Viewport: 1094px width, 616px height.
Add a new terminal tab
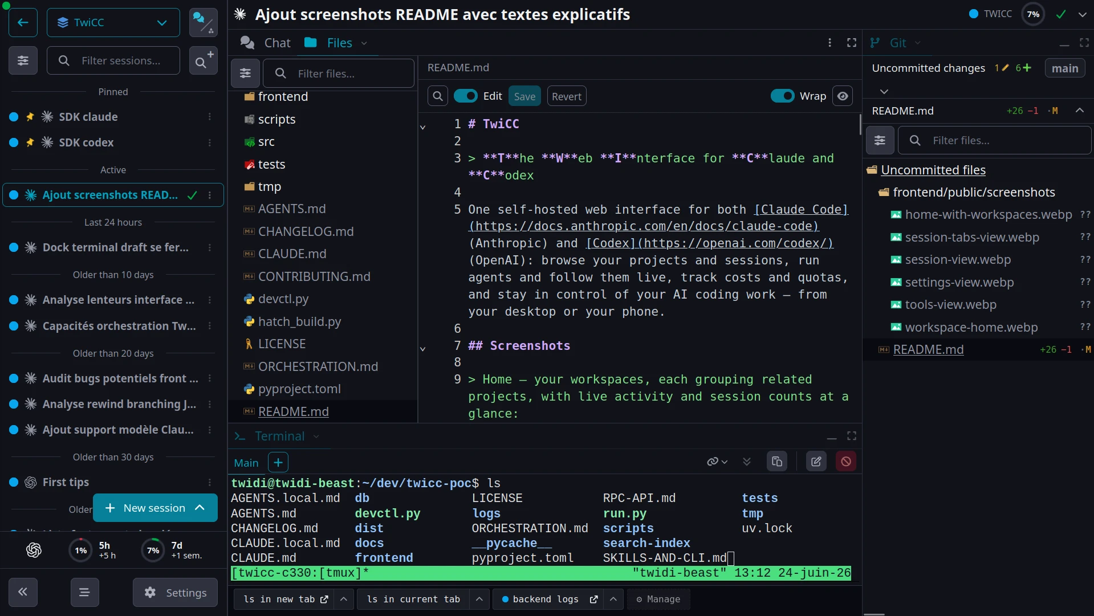point(278,462)
